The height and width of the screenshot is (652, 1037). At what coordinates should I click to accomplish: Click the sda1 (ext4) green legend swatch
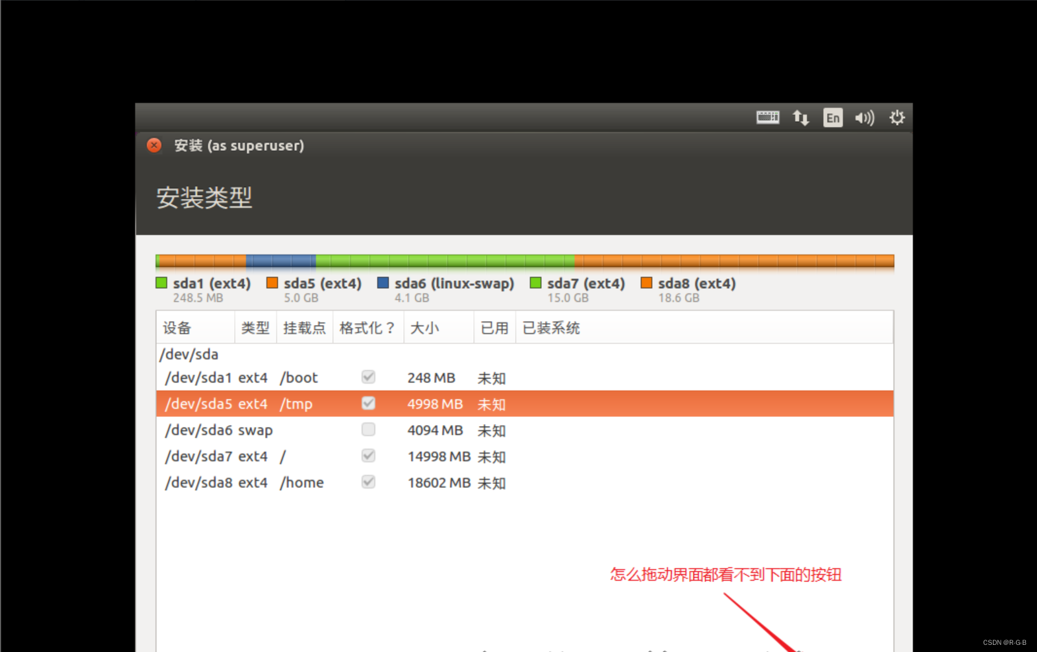pyautogui.click(x=161, y=283)
